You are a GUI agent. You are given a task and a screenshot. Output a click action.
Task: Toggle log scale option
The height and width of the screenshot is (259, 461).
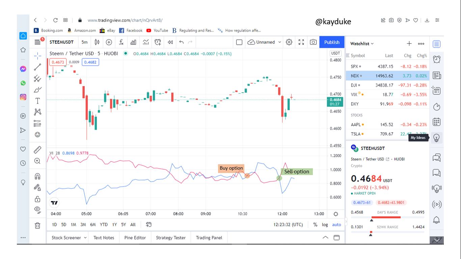[x=325, y=225]
